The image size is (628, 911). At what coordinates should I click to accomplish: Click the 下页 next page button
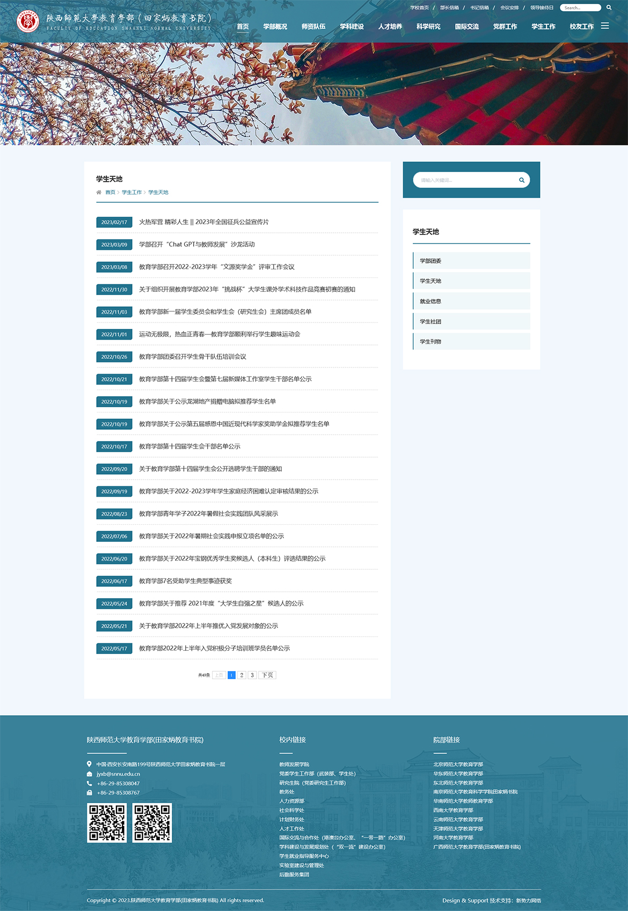[x=267, y=675]
